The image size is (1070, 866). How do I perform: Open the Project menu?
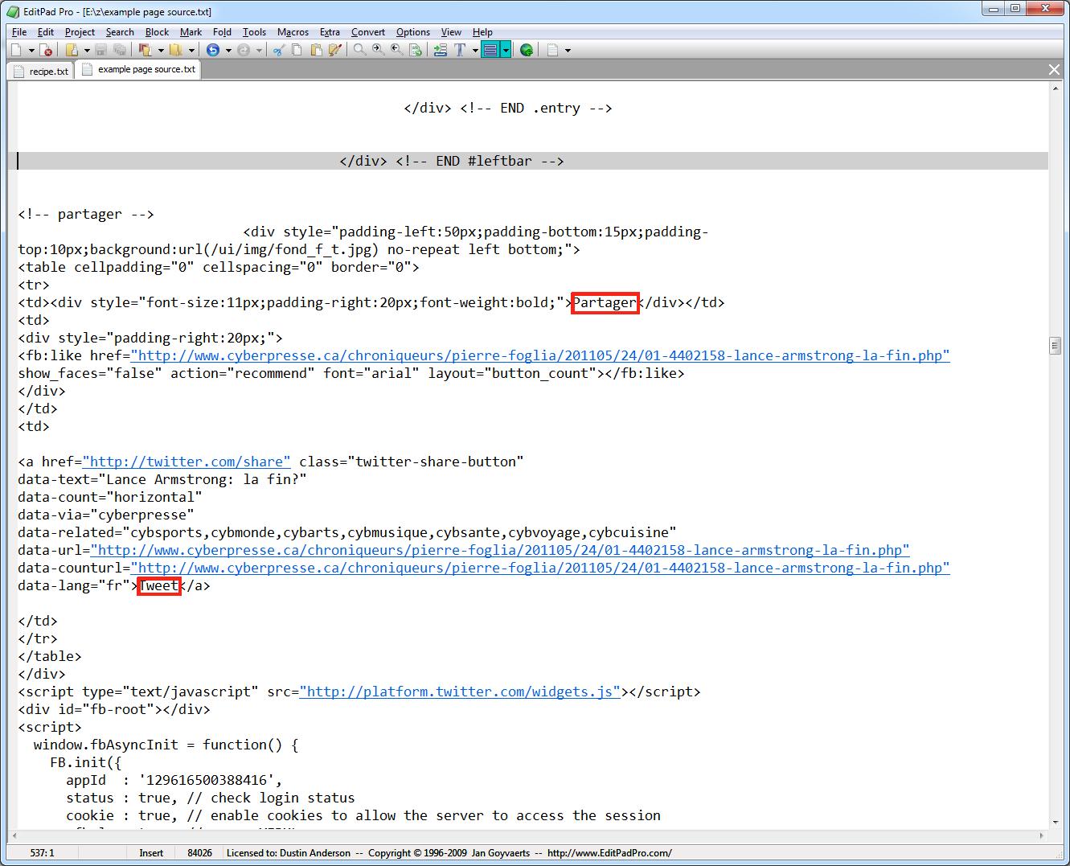coord(80,32)
